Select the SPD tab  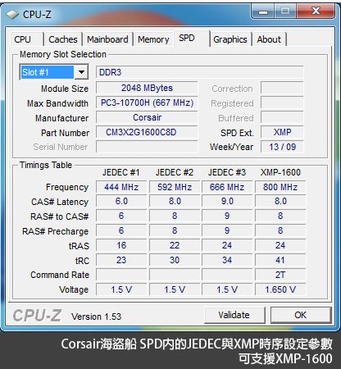[187, 38]
